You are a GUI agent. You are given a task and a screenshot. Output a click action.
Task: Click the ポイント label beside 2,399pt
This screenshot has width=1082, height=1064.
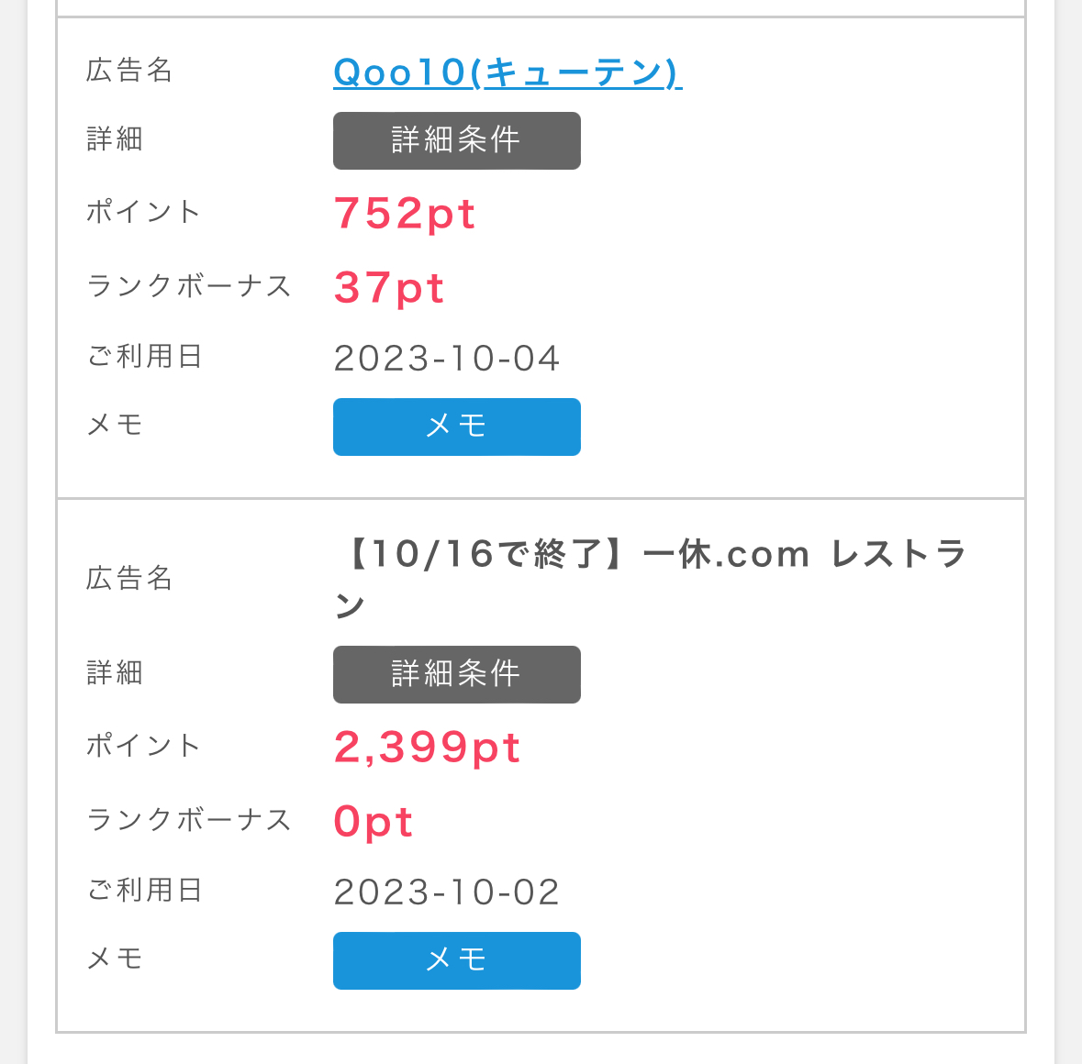[x=143, y=746]
